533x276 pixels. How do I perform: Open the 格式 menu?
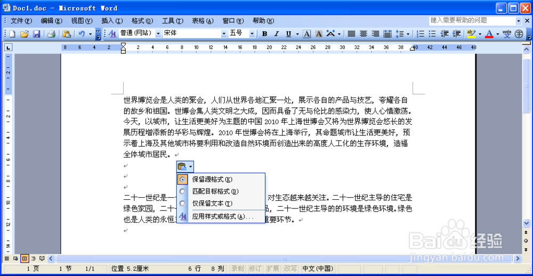[x=142, y=21]
